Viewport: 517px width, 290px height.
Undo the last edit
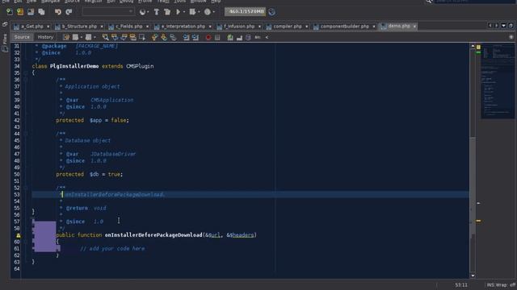click(58, 12)
